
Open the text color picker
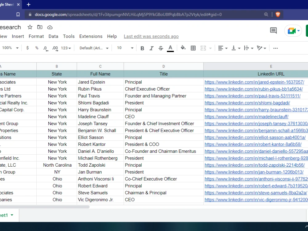[x=170, y=48]
